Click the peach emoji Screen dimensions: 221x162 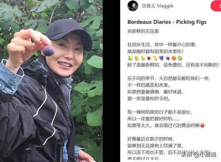tap(174, 58)
